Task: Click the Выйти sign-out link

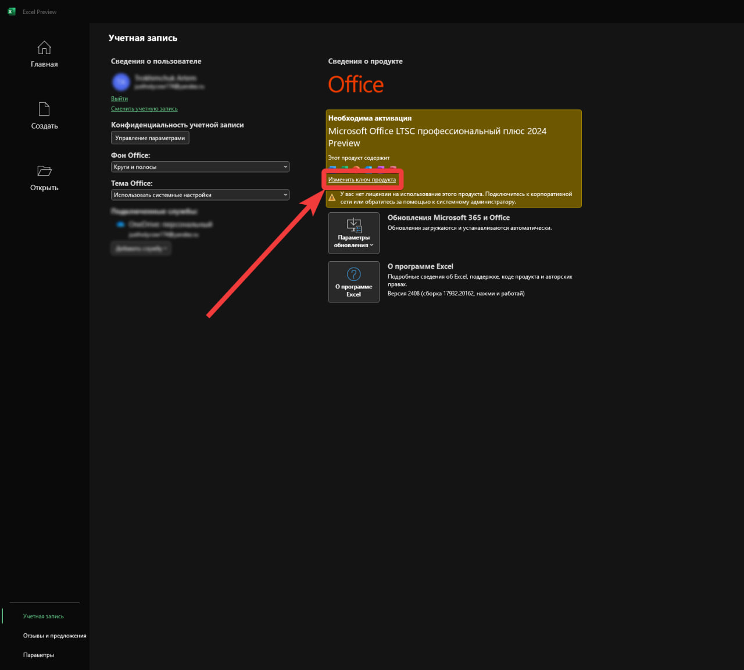Action: 119,99
